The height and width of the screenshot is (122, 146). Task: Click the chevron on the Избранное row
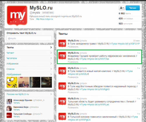(x=51, y=64)
